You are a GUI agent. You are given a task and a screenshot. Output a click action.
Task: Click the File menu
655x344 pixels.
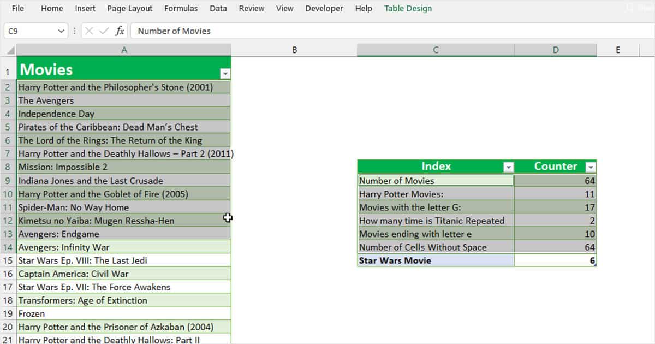[x=17, y=9]
